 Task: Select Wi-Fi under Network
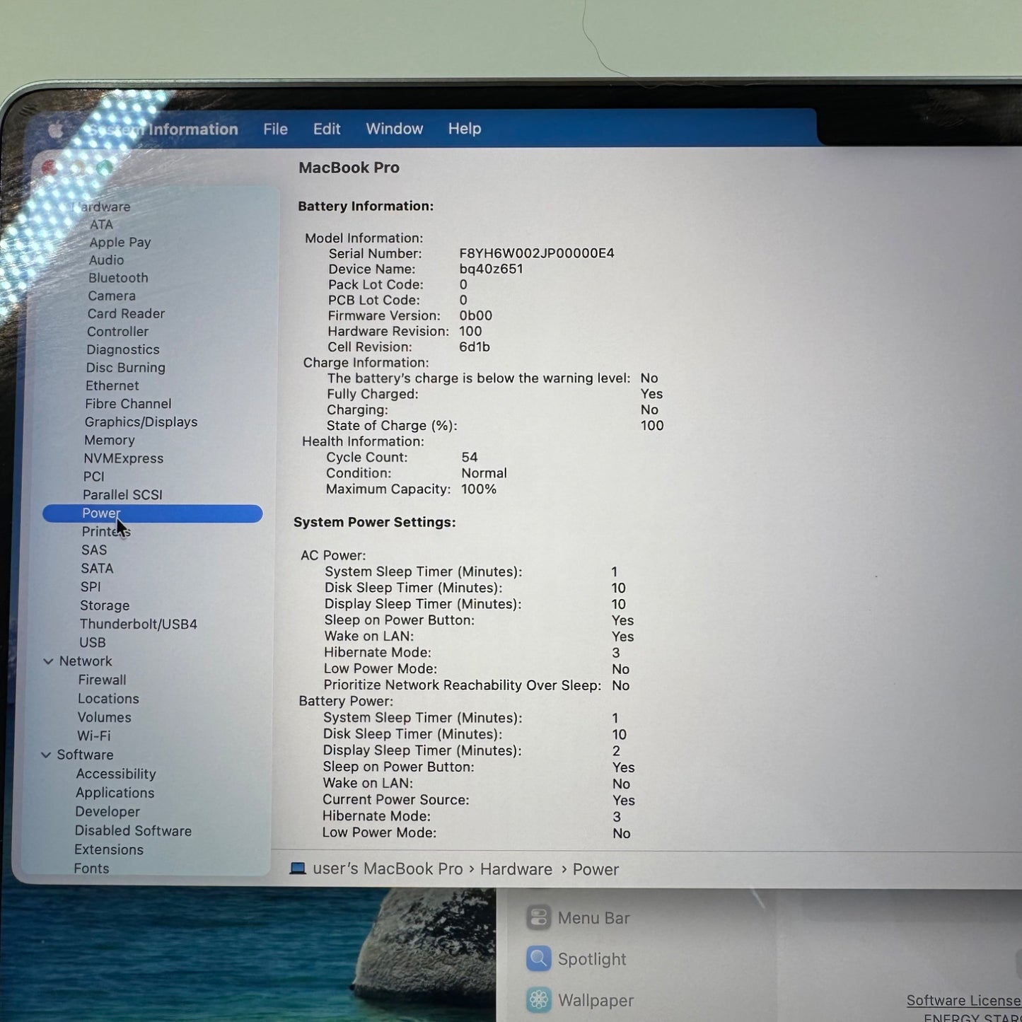coord(94,736)
